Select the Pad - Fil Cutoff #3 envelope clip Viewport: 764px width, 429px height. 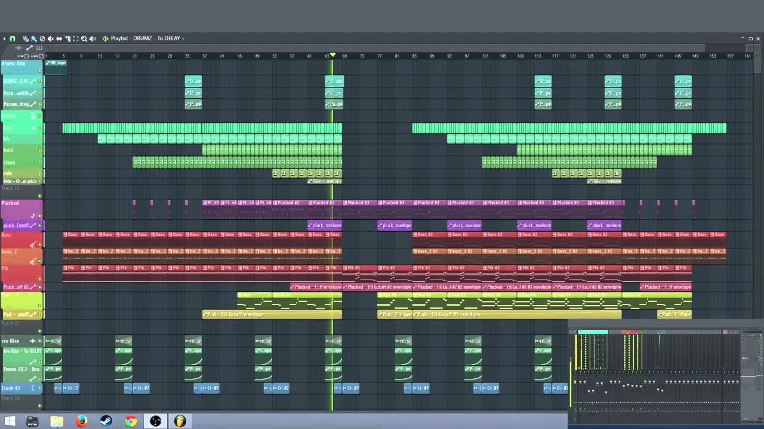coord(517,314)
